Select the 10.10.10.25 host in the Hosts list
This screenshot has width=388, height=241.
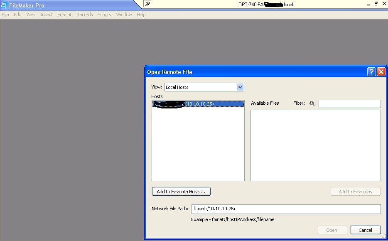tap(198, 104)
